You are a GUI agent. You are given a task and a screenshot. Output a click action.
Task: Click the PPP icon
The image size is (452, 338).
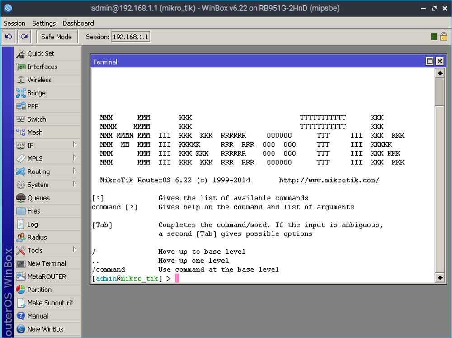point(21,106)
